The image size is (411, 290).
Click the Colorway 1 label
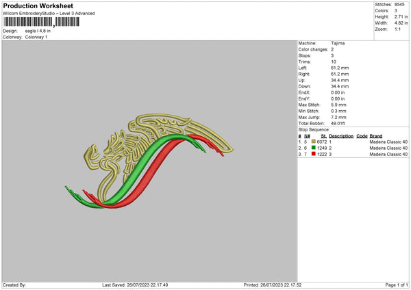(x=36, y=37)
